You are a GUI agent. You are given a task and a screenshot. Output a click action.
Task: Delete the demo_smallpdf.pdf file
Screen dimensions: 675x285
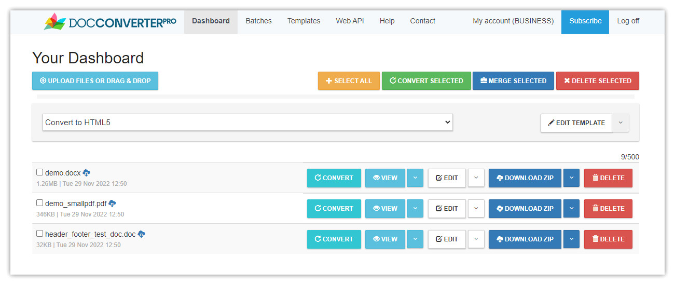pyautogui.click(x=608, y=209)
